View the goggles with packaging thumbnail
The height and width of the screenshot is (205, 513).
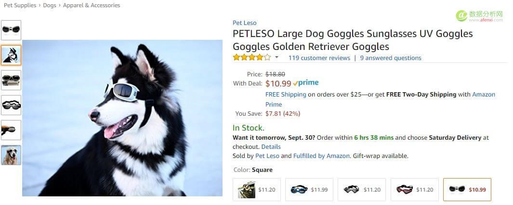pyautogui.click(x=11, y=80)
